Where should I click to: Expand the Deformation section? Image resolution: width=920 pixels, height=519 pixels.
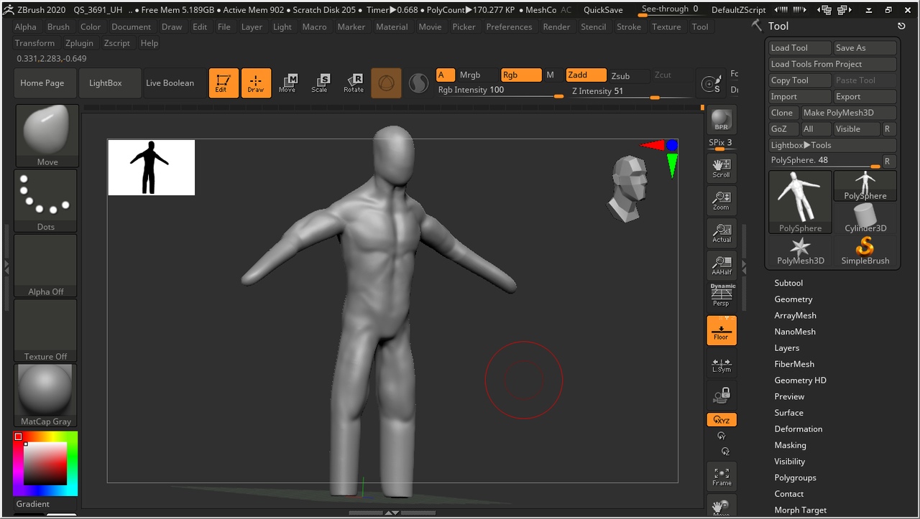[x=798, y=429]
